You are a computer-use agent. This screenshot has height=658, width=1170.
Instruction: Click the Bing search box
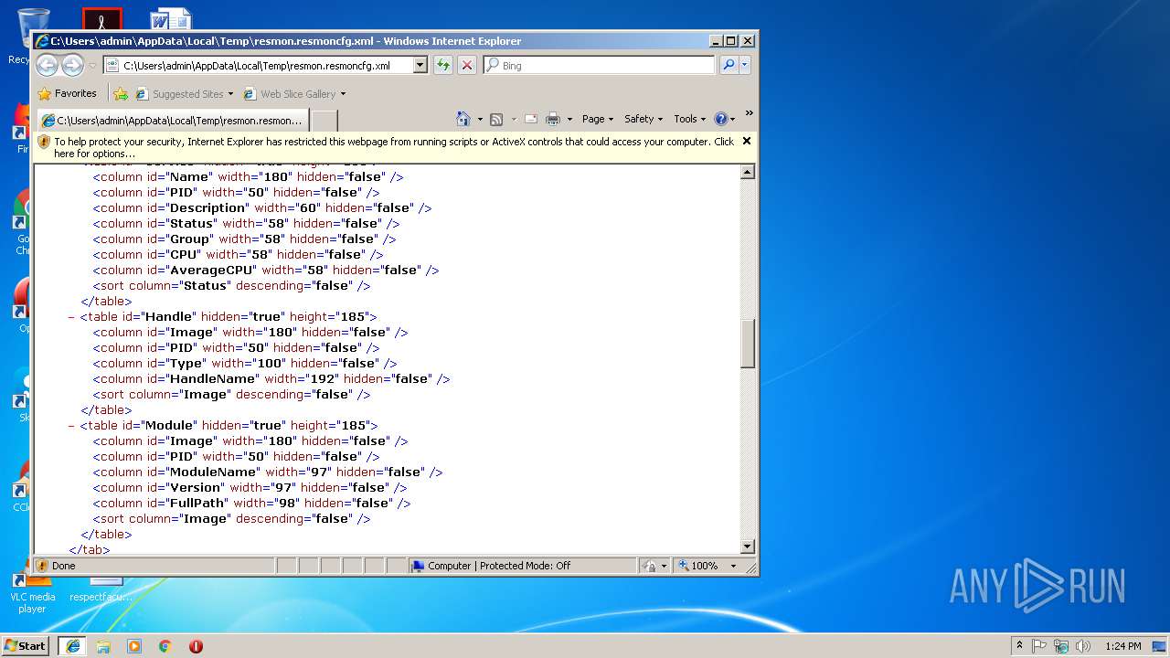point(600,65)
